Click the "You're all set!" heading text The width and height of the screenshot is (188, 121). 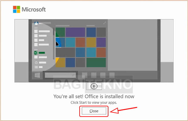(94, 96)
